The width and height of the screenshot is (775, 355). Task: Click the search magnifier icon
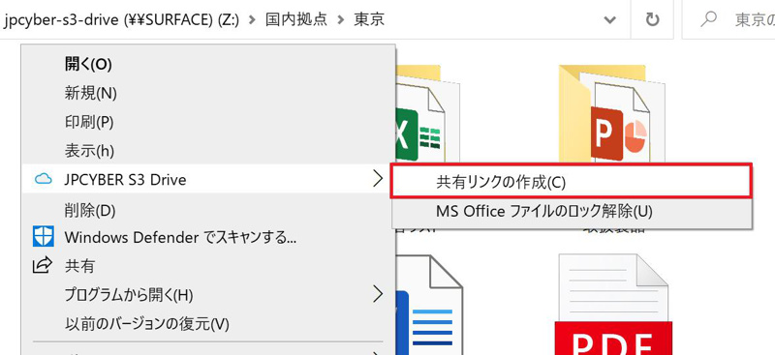[x=709, y=19]
